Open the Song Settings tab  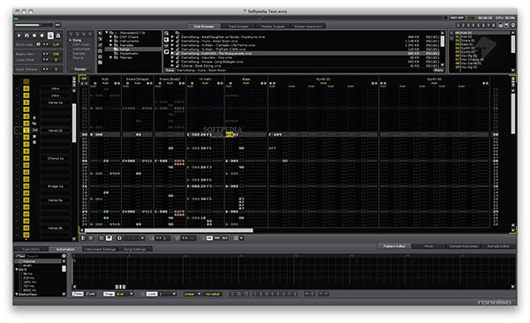(134, 249)
